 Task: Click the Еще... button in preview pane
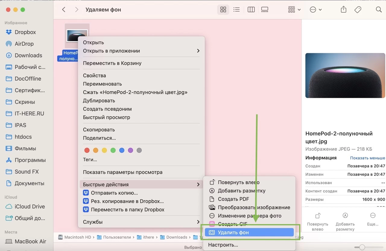coord(373,215)
